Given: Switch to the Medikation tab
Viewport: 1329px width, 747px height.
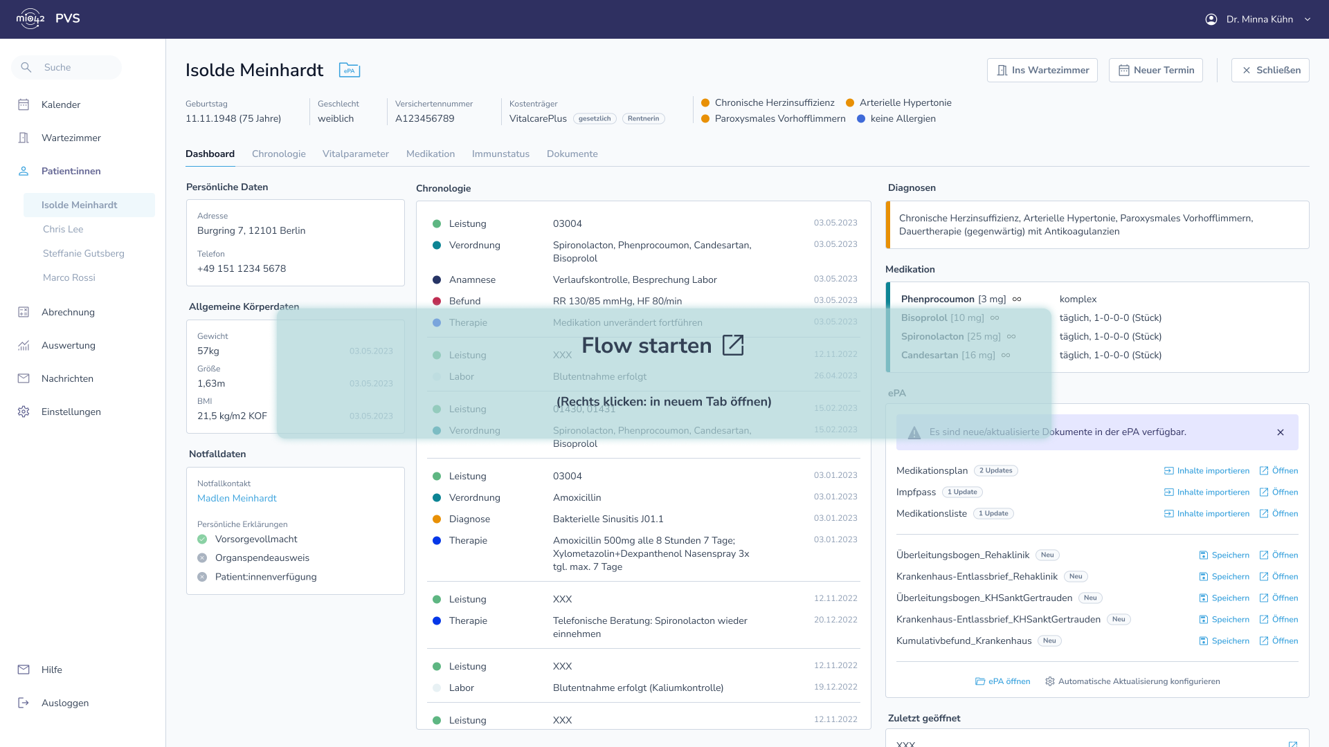Looking at the screenshot, I should point(430,154).
